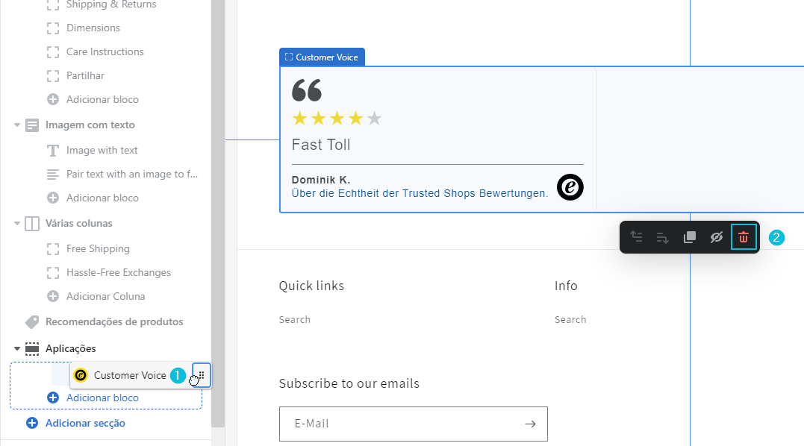
Task: Click the Fast Toll review text
Action: click(321, 145)
